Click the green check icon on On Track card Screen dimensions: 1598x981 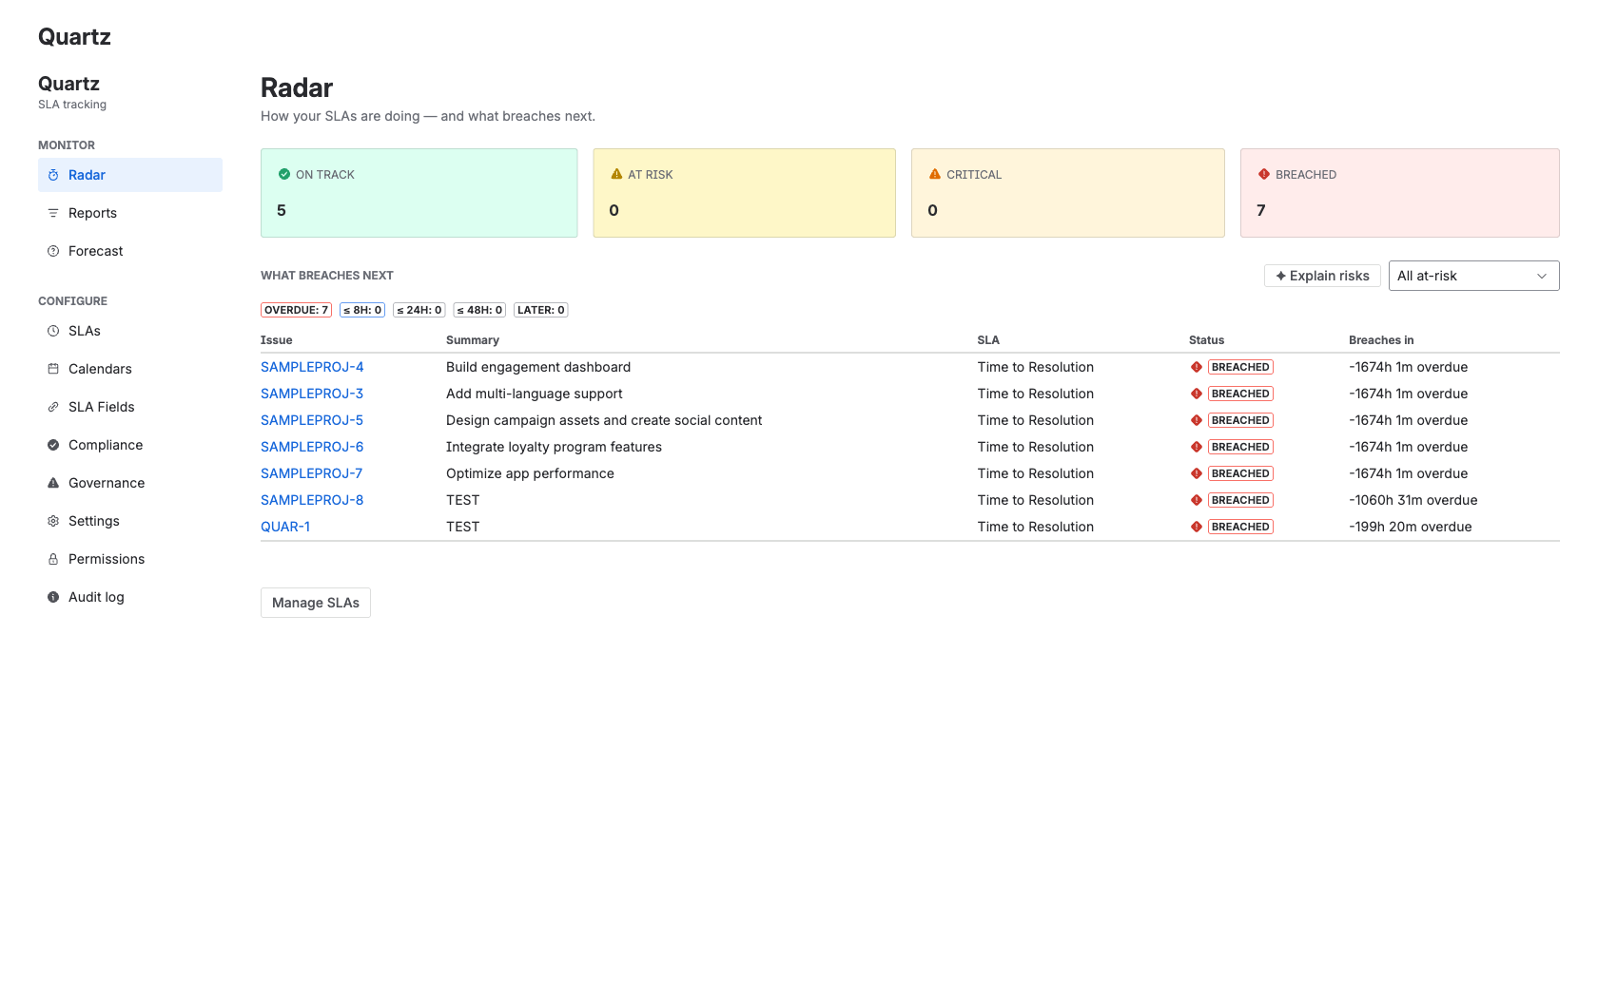pos(283,174)
